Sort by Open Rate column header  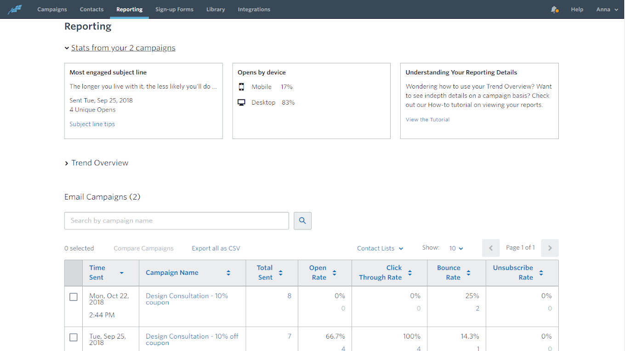pyautogui.click(x=318, y=273)
